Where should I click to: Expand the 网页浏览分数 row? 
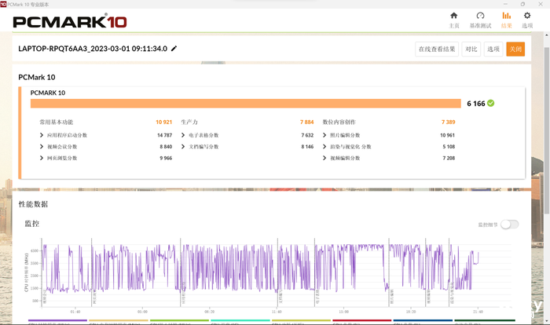(x=42, y=159)
